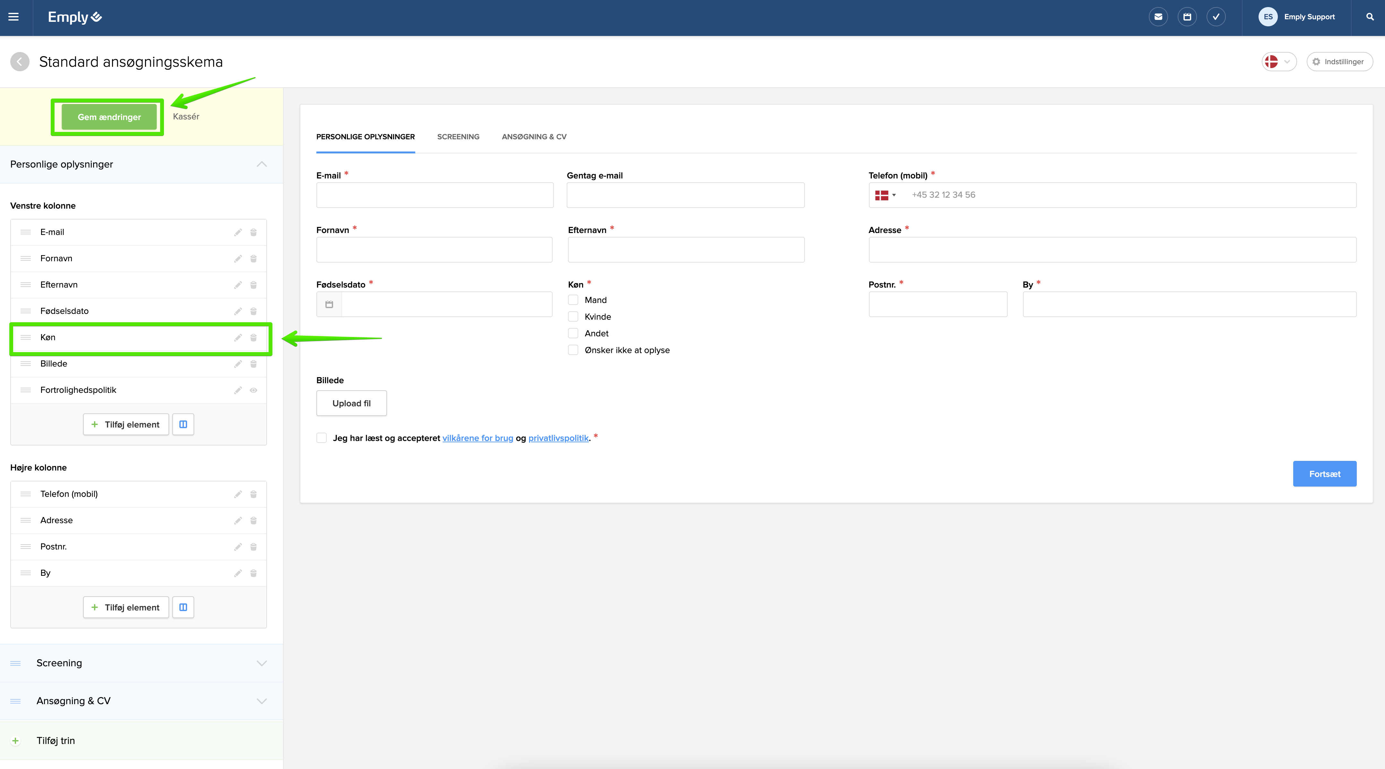Collapse the Personlige oplysninger section
This screenshot has height=769, width=1385.
pos(261,165)
